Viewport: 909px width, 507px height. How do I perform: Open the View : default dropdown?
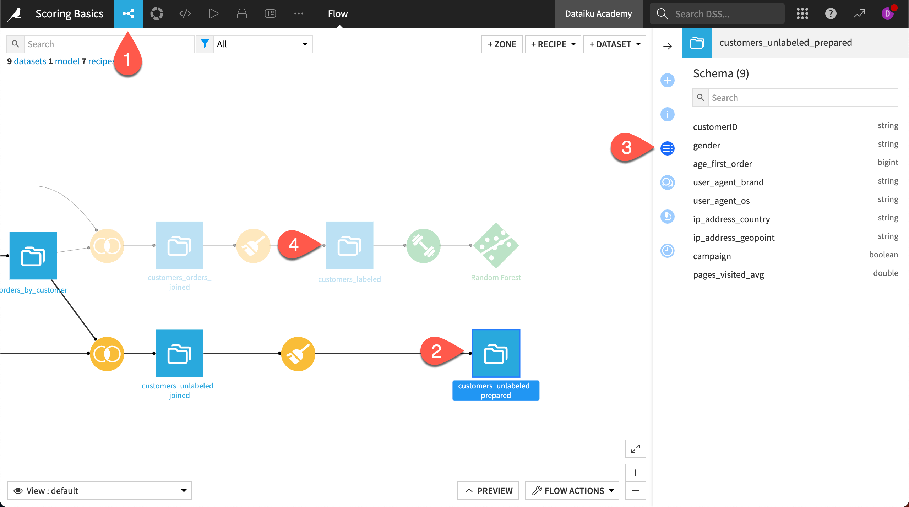(99, 490)
